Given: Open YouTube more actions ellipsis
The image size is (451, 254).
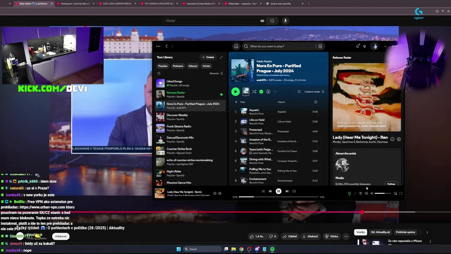Looking at the screenshot, I should tap(346, 236).
